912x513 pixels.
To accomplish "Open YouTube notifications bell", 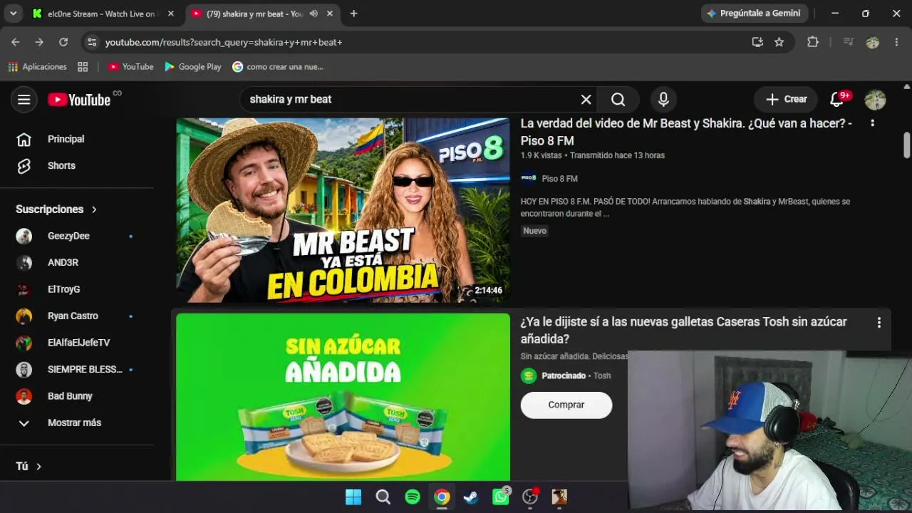I will (838, 100).
